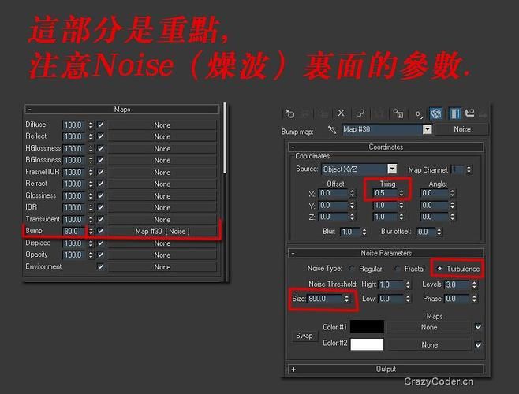
Task: Open the Map #30 name dropdown
Action: (x=428, y=129)
